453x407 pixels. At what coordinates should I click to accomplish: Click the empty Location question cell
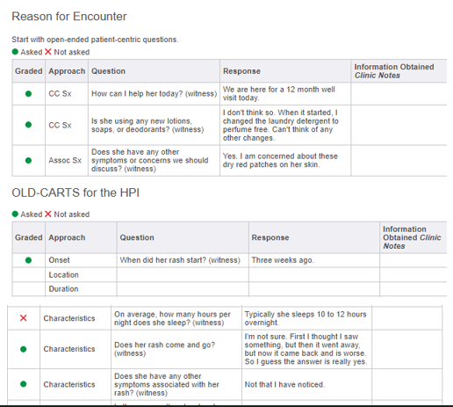click(x=183, y=275)
